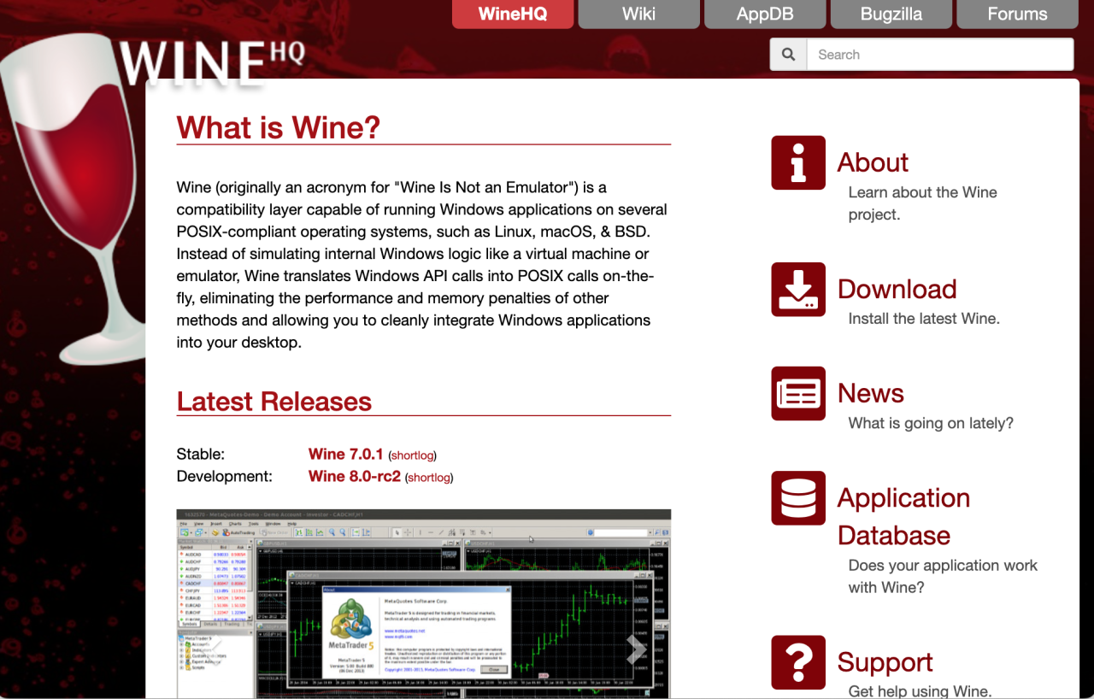Open the Wine 8.0-rc2 release page
1094x699 pixels.
click(x=354, y=476)
